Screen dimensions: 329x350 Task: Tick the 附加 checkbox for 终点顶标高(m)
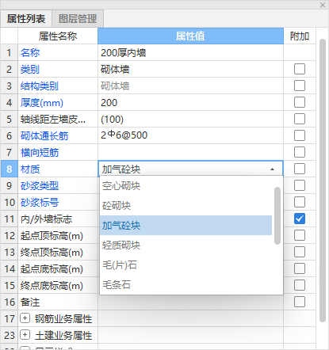300,252
